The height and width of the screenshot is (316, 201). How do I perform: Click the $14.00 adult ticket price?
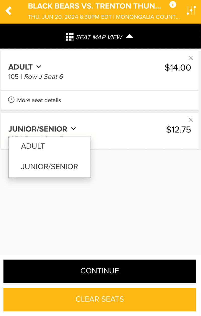point(178,67)
